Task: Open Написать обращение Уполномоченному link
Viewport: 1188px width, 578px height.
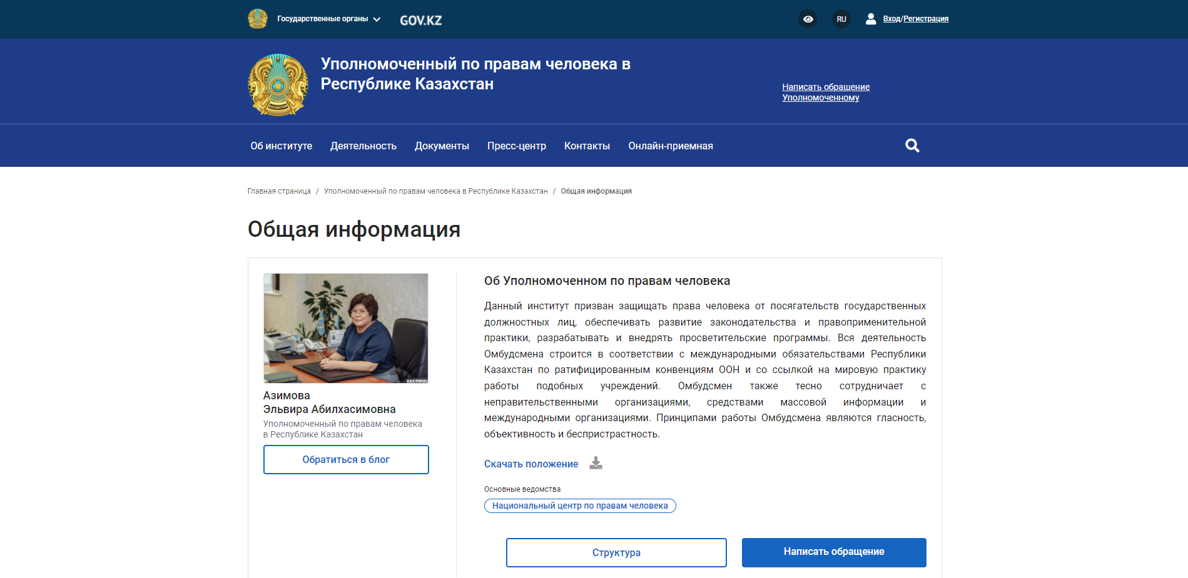Action: point(826,92)
